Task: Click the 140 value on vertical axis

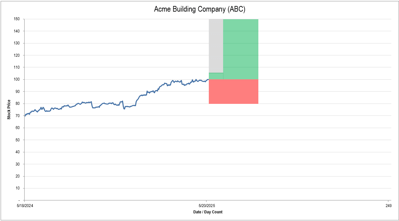Action: click(x=17, y=31)
